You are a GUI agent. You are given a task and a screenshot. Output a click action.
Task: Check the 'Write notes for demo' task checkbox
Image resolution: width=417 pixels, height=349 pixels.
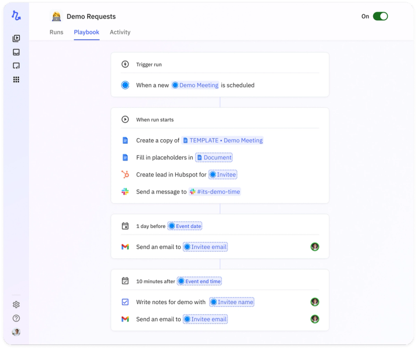pos(125,302)
